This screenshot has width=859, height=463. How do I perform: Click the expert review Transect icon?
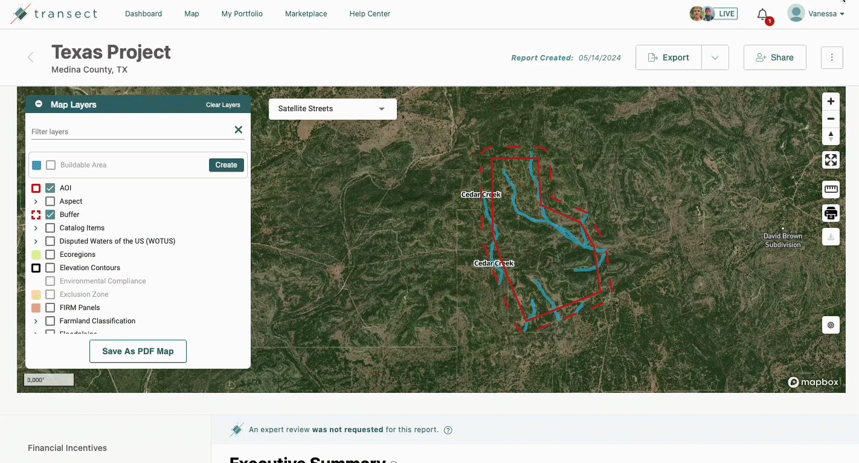pos(237,430)
